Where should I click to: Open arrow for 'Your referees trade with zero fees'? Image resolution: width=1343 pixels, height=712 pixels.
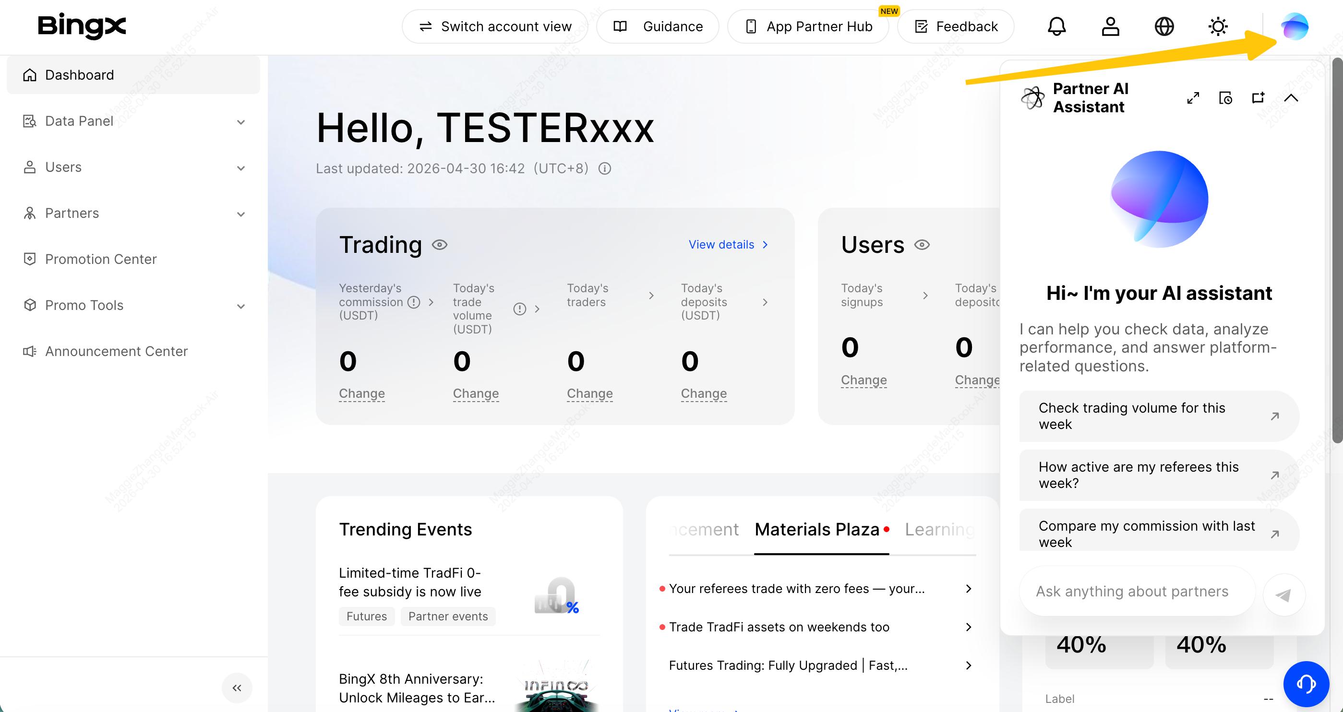[969, 589]
